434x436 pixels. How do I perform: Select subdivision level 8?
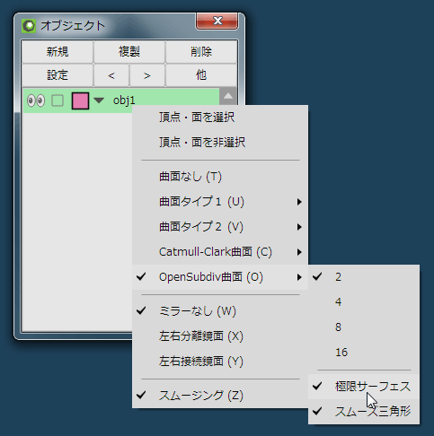click(x=364, y=327)
